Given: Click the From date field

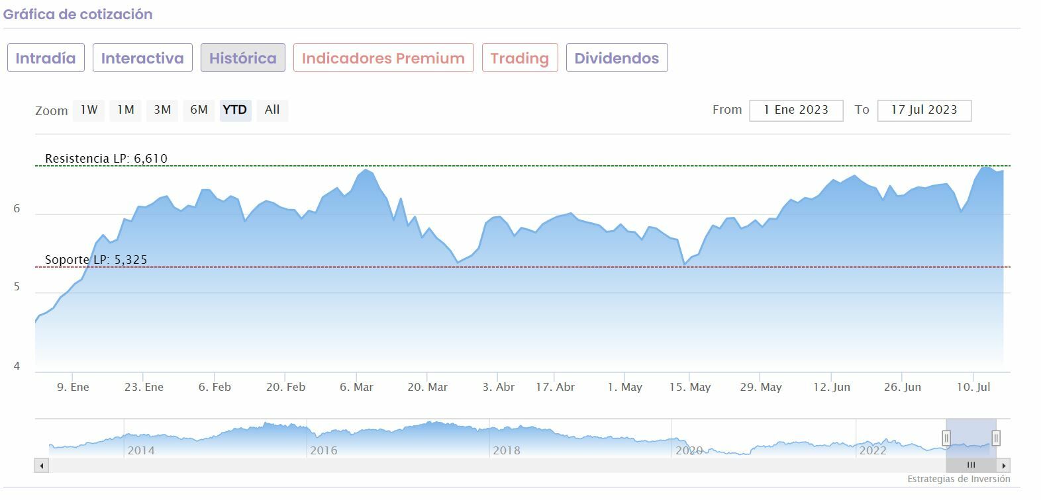Looking at the screenshot, I should [796, 110].
